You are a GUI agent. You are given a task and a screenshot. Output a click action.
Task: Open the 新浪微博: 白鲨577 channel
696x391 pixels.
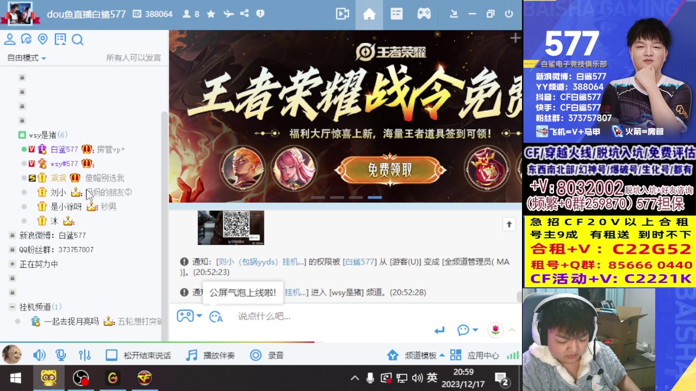click(53, 235)
